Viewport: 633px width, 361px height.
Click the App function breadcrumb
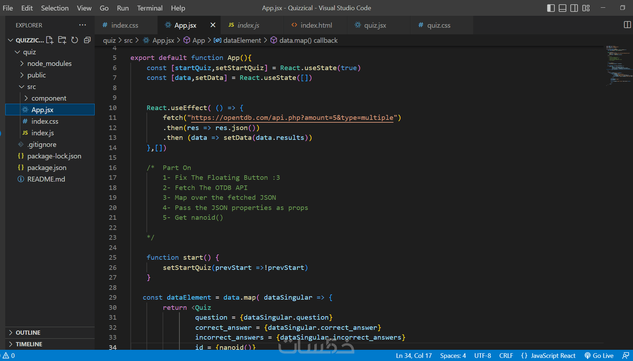pyautogui.click(x=194, y=40)
